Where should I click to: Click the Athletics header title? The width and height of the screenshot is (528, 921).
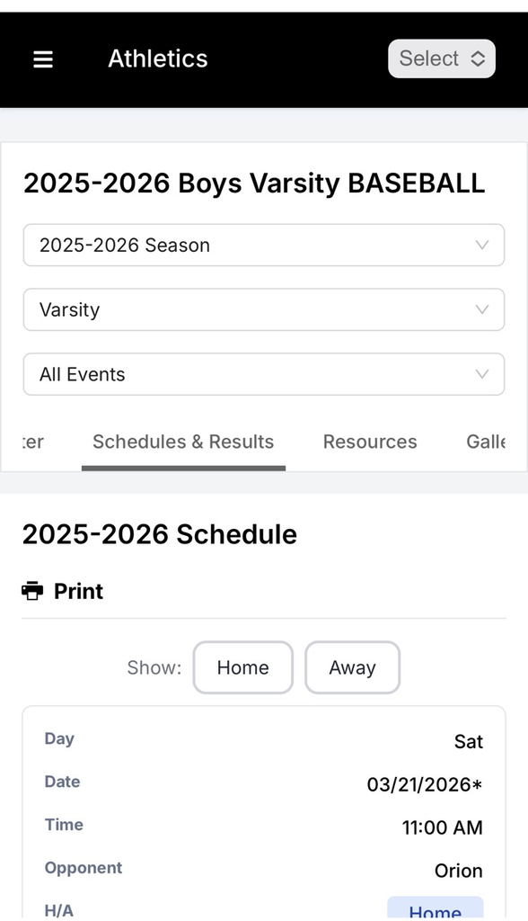[157, 58]
